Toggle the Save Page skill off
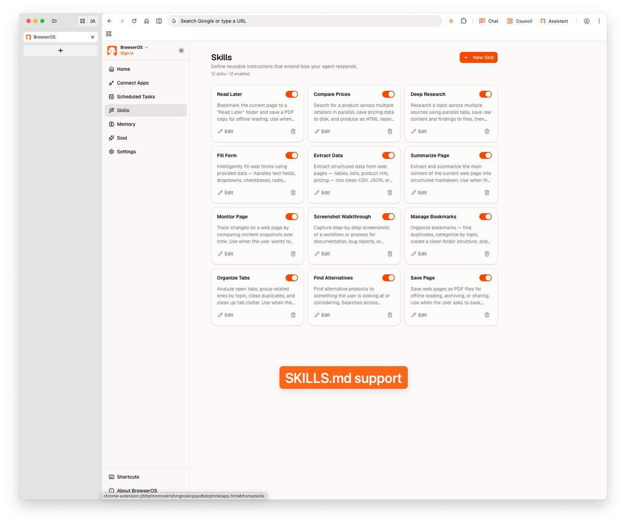Image resolution: width=626 pixels, height=525 pixels. click(486, 278)
